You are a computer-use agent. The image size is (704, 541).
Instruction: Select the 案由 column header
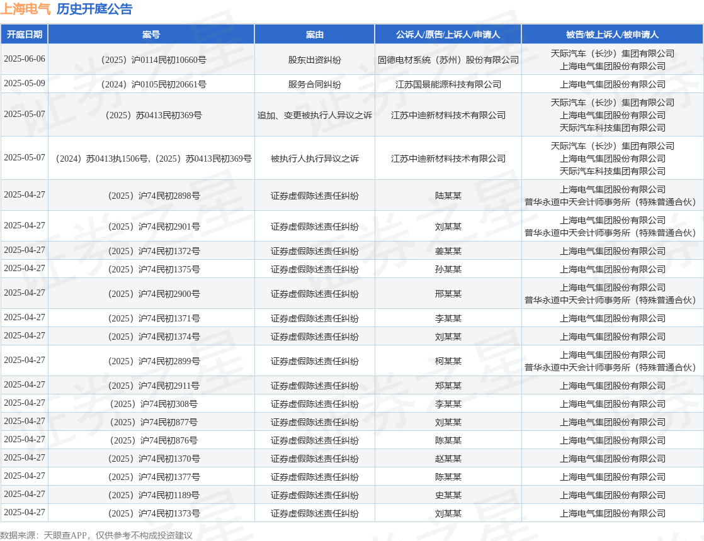pos(315,35)
